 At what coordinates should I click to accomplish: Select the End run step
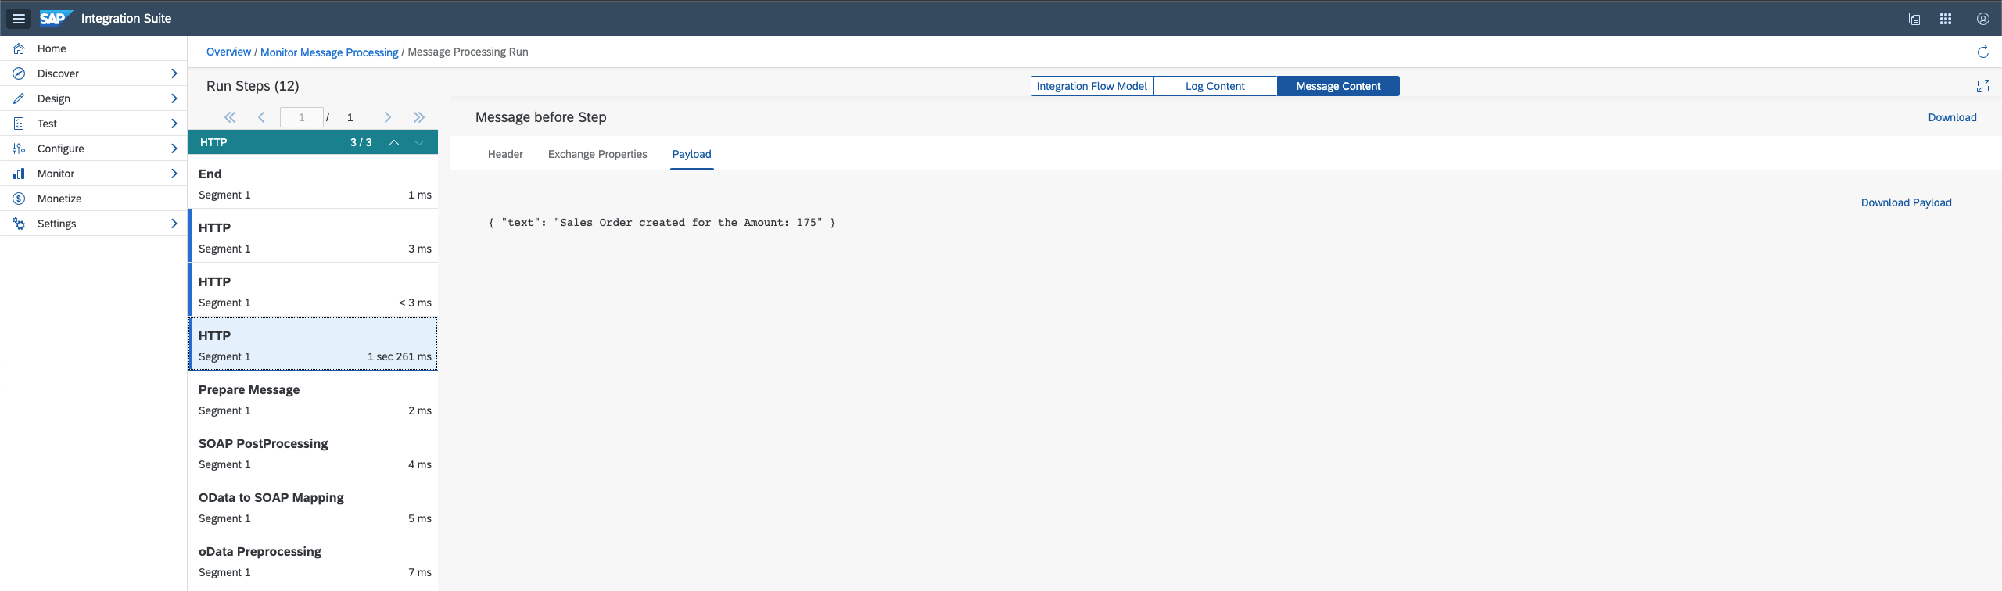(x=313, y=182)
